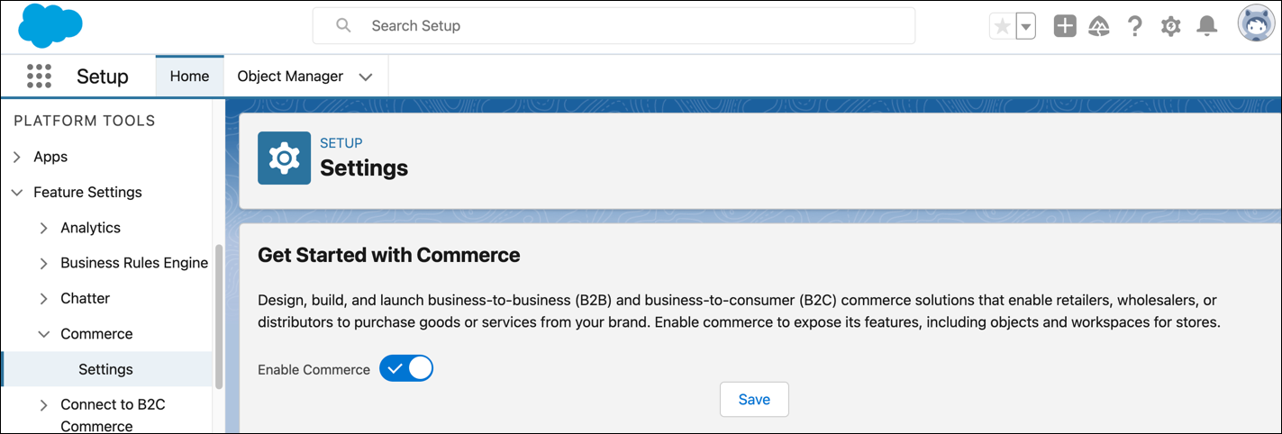Toggle the Enable Commerce switch
1282x434 pixels.
click(x=406, y=368)
